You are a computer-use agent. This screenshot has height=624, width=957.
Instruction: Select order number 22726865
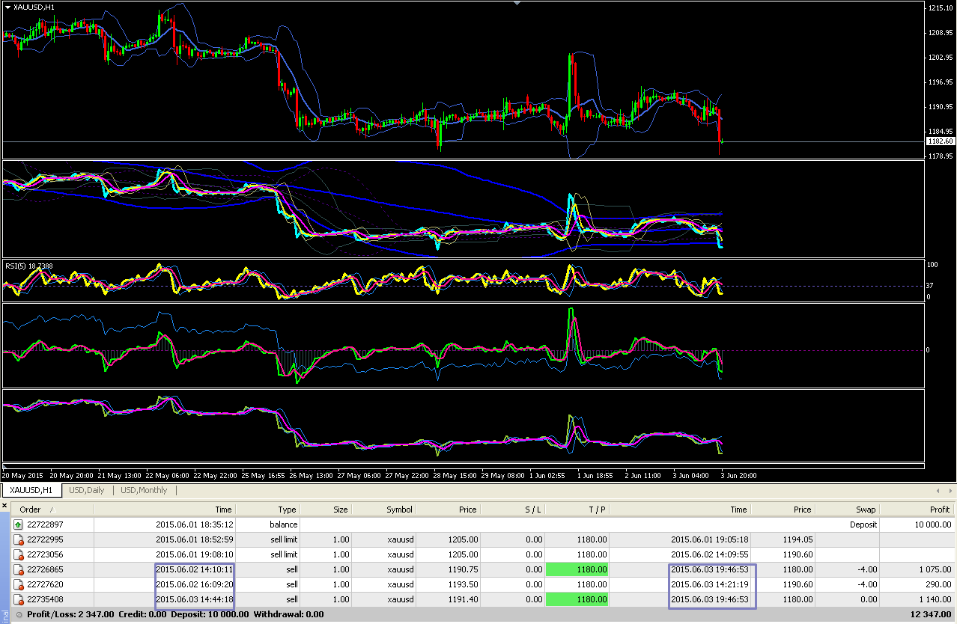[46, 569]
